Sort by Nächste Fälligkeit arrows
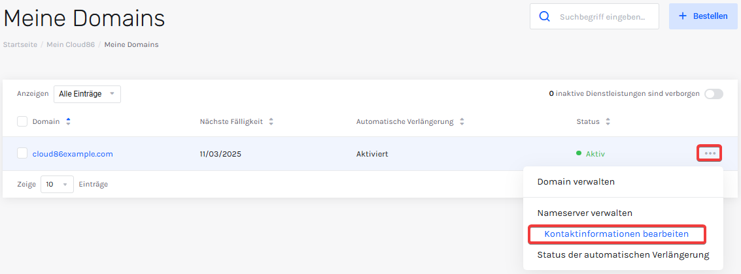The height and width of the screenshot is (274, 741). tap(271, 122)
